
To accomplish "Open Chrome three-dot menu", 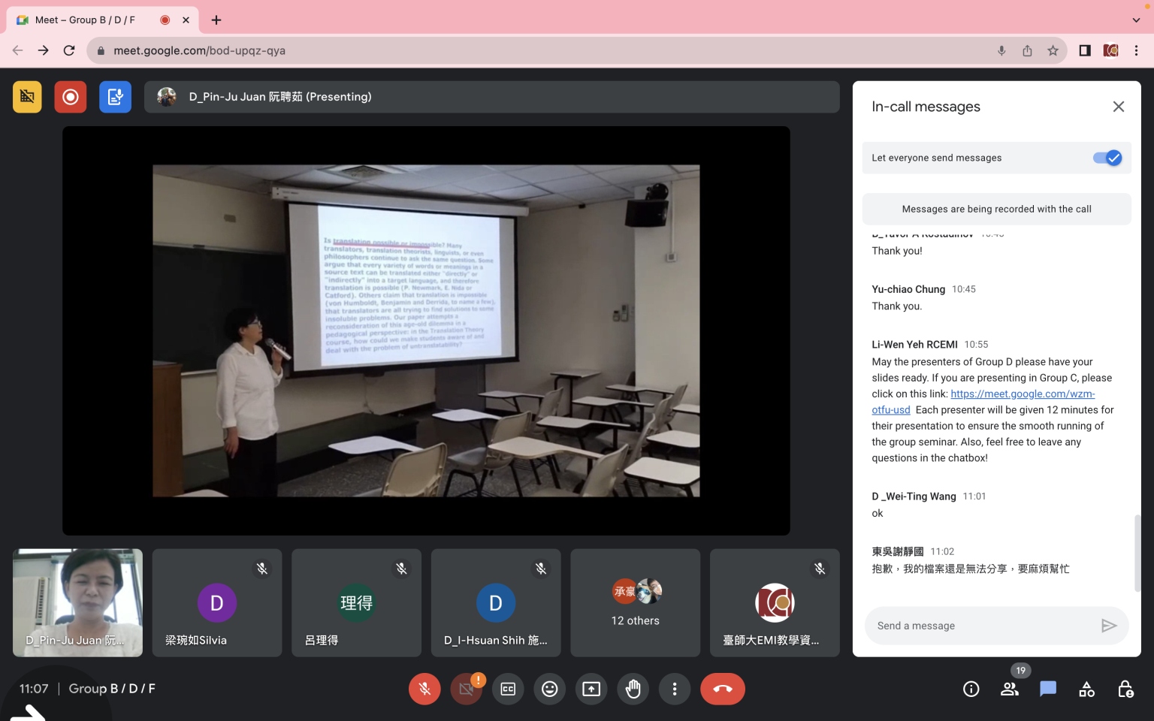I will 1136,50.
